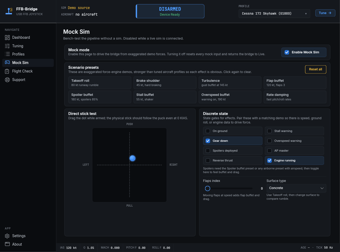This screenshot has width=340, height=252.
Task: Open the Surface type Concrete dropdown
Action: tap(296, 188)
